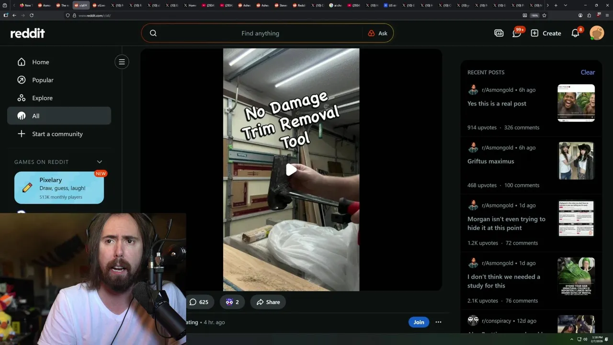Switch to the New Tab browser tab
This screenshot has height=345, width=613.
point(26,5)
